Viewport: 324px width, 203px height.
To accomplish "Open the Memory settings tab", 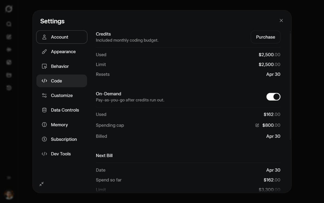I will (x=62, y=125).
